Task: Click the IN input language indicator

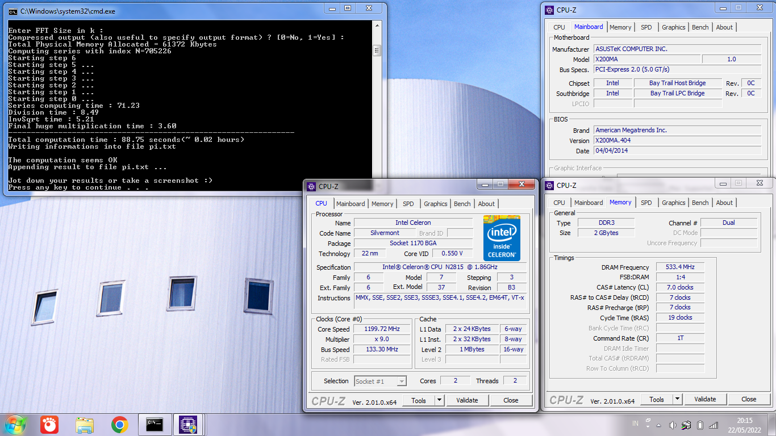Action: (635, 424)
